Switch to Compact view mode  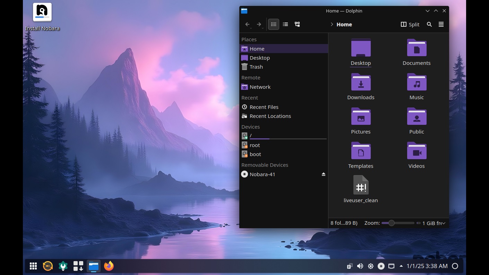[x=285, y=24]
